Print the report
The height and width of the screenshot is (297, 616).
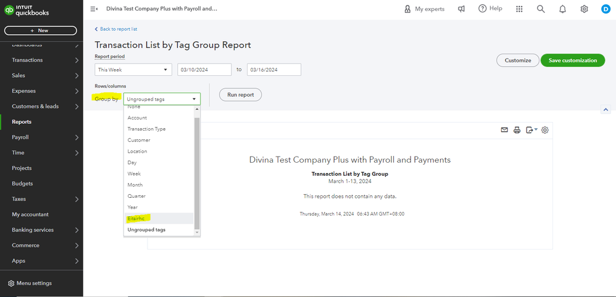517,130
